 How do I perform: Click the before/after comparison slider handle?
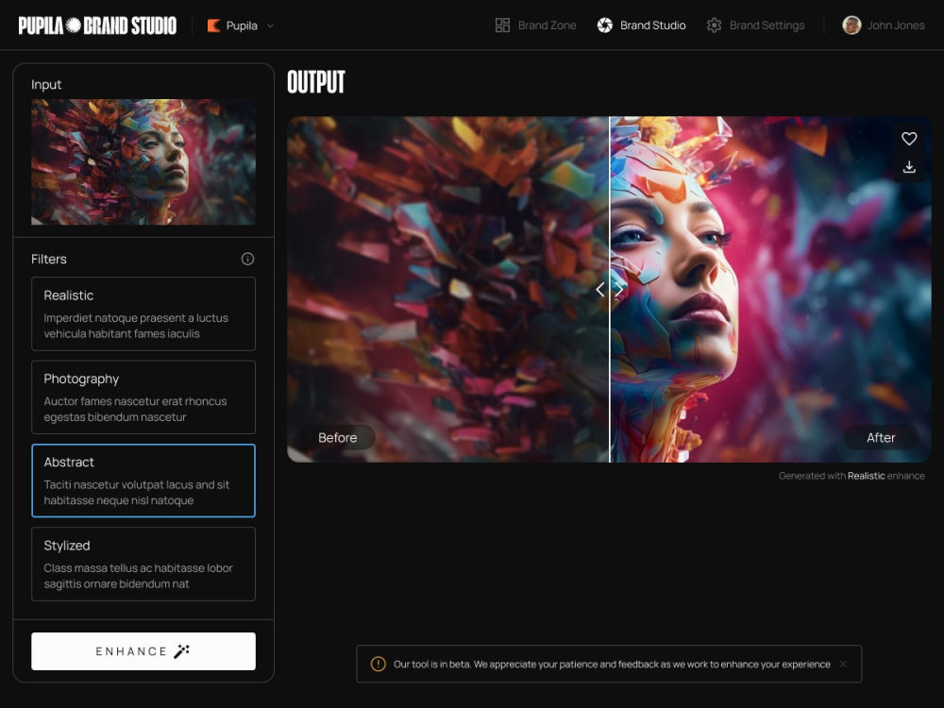coord(609,290)
